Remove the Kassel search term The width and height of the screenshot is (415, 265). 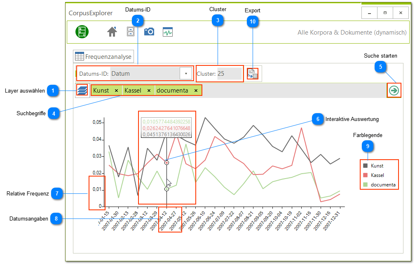[x=149, y=91]
